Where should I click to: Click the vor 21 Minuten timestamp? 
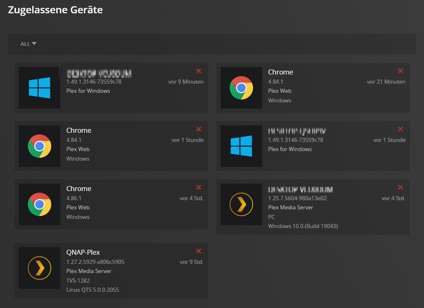click(386, 82)
